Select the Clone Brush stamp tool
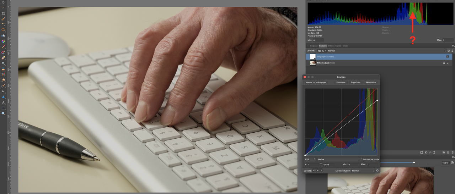 [4, 69]
